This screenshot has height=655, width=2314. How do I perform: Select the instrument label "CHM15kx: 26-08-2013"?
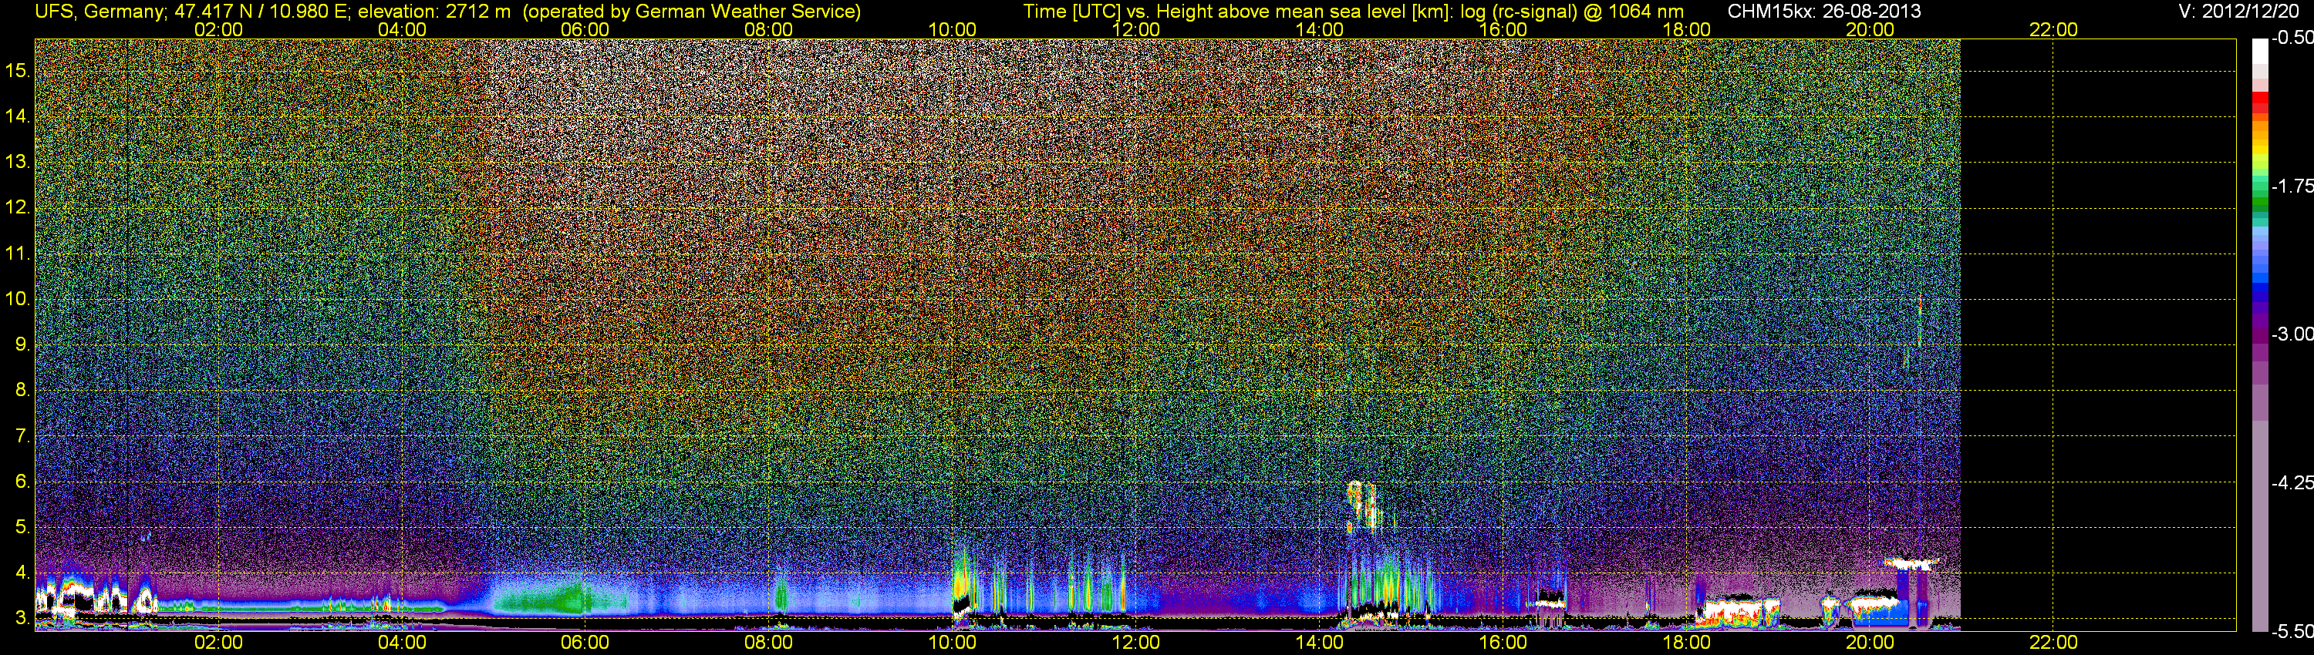pyautogui.click(x=1824, y=12)
